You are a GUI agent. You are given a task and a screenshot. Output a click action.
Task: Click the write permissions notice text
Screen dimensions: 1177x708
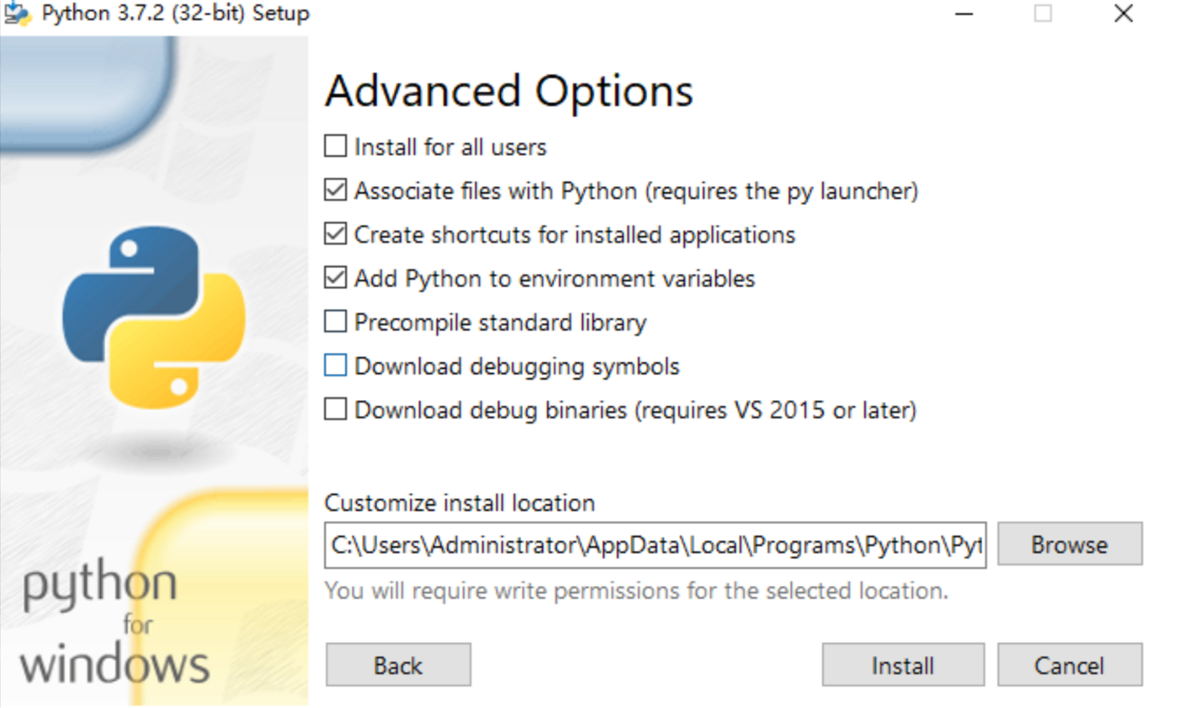pyautogui.click(x=636, y=591)
